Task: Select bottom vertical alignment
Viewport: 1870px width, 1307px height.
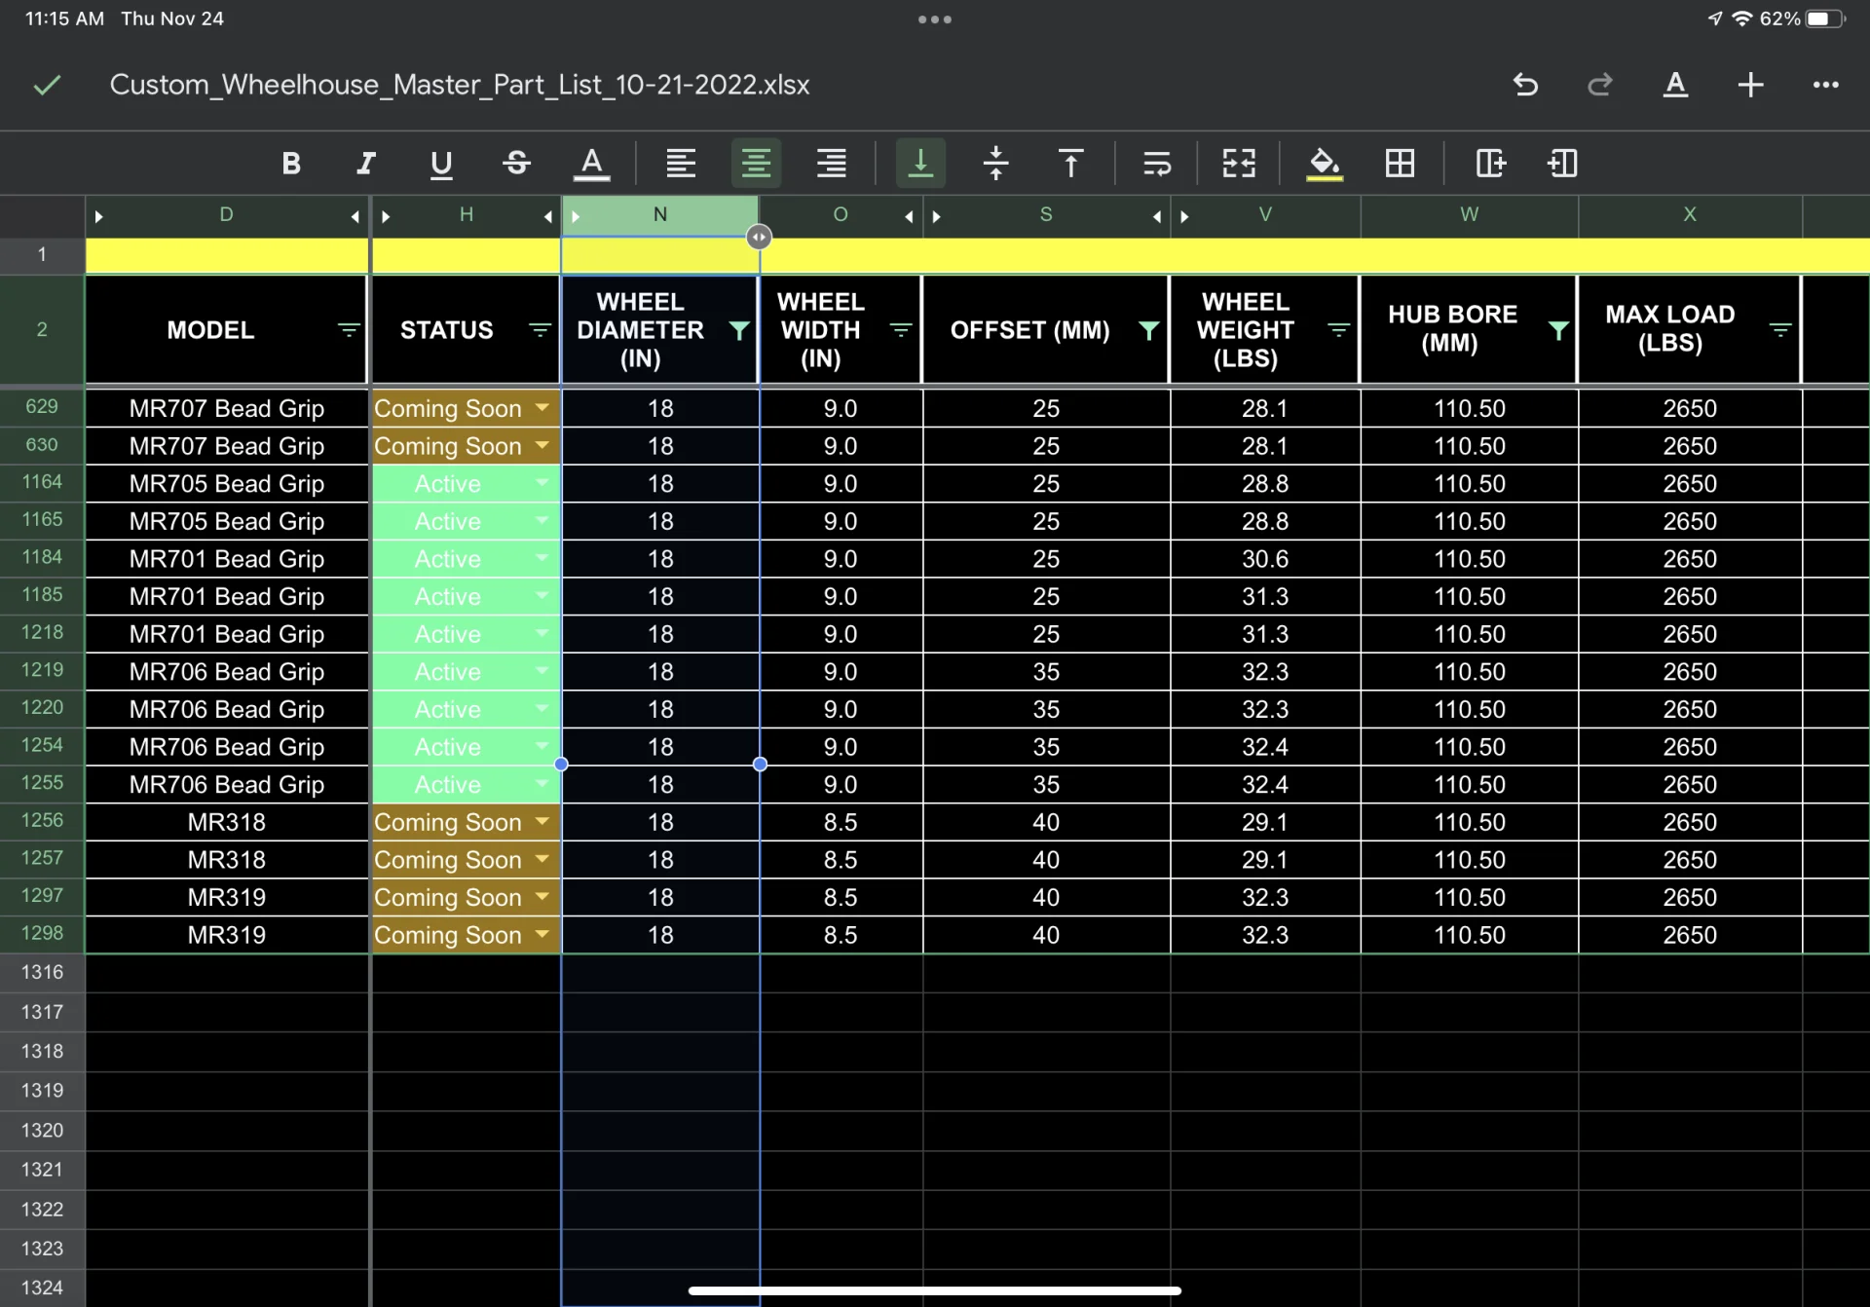Action: click(920, 163)
